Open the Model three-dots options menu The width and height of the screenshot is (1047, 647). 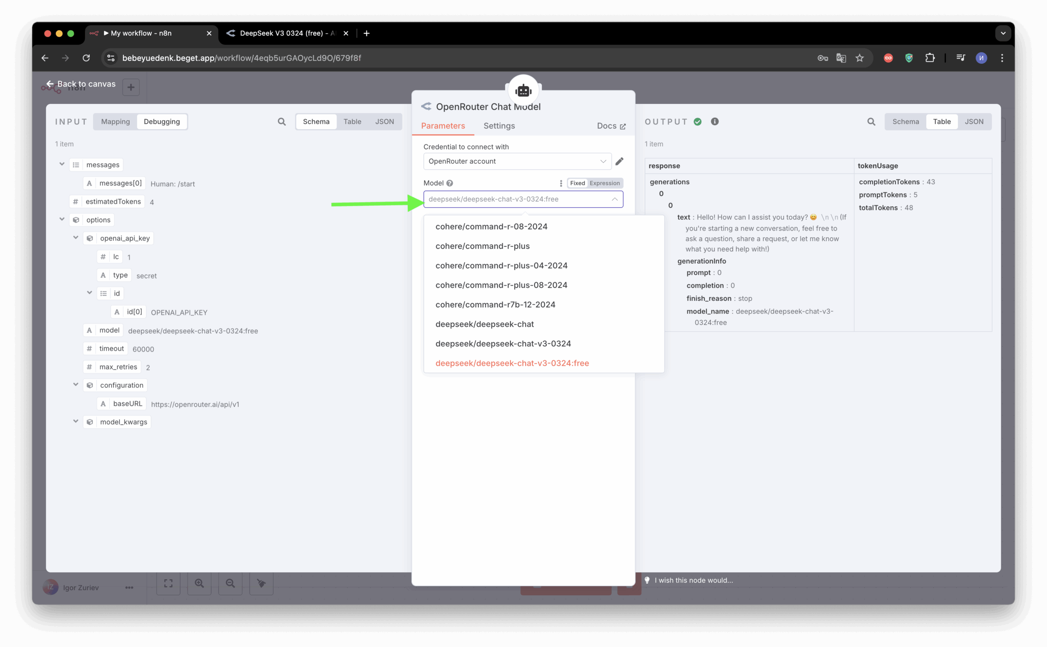click(561, 183)
